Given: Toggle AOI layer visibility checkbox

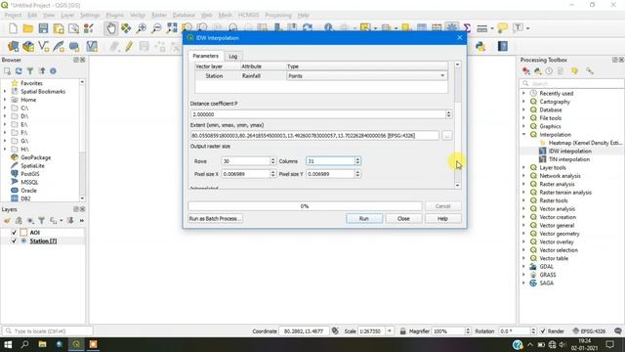Looking at the screenshot, I should (14, 233).
